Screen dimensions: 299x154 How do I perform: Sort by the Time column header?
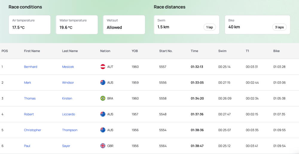pyautogui.click(x=194, y=51)
